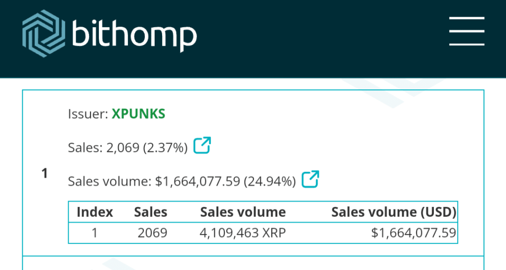Click the Sales volume: summary label
The height and width of the screenshot is (270, 506).
[x=109, y=181]
